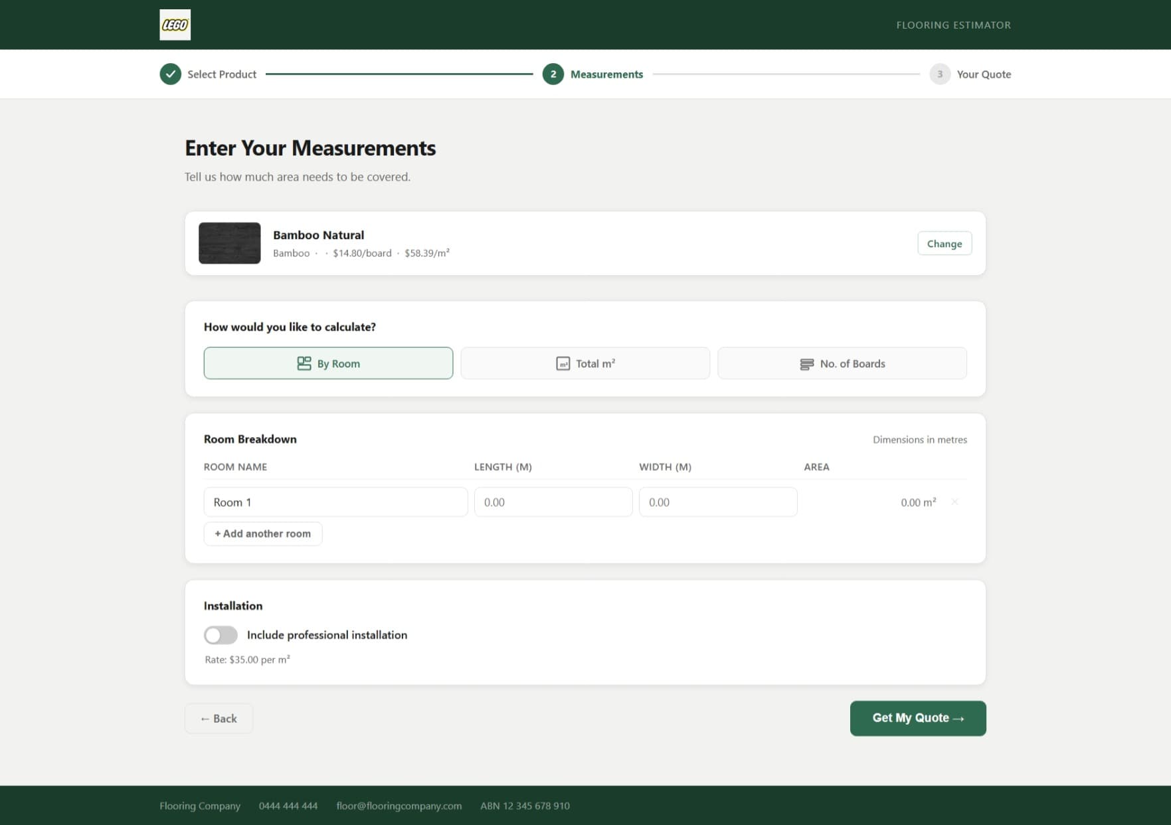Click the Get My Quote button
This screenshot has width=1171, height=825.
[917, 718]
